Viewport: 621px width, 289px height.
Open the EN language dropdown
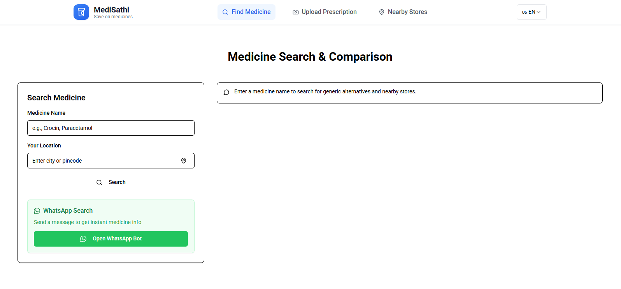pyautogui.click(x=532, y=12)
